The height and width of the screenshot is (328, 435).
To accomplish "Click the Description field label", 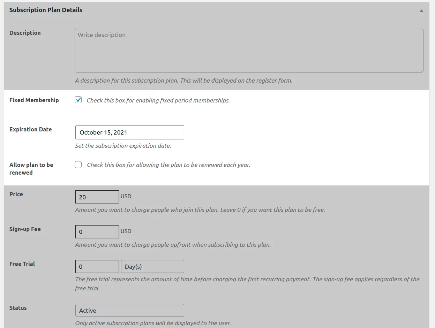I will coord(25,33).
